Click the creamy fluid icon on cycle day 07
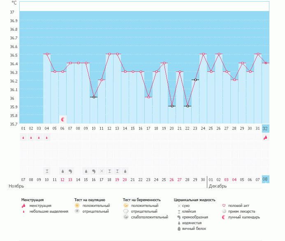This screenshot has width=285, height=241. tap(70, 171)
